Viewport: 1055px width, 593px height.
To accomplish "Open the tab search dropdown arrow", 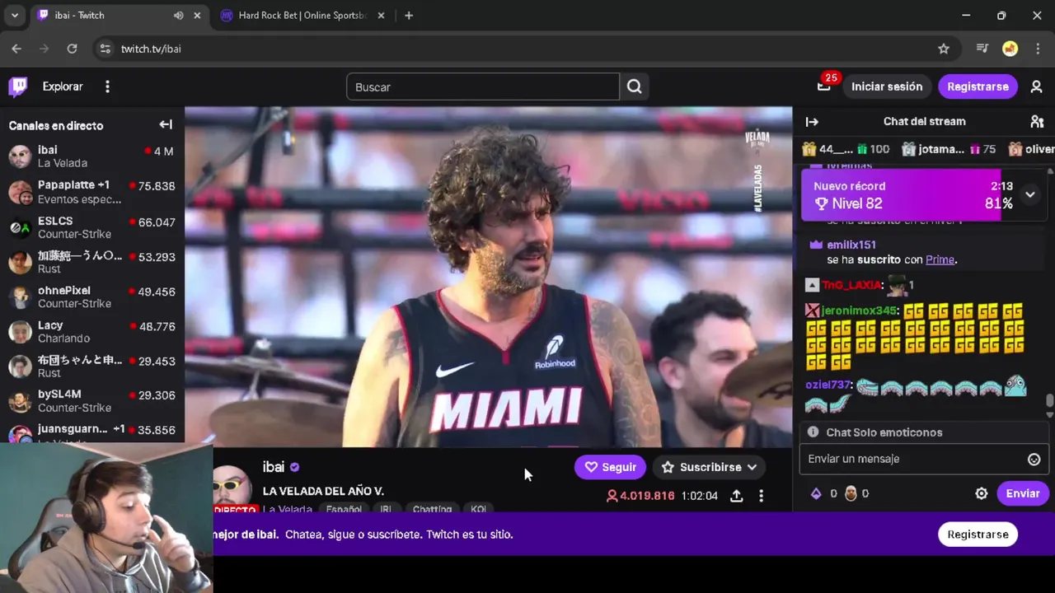I will (x=14, y=16).
